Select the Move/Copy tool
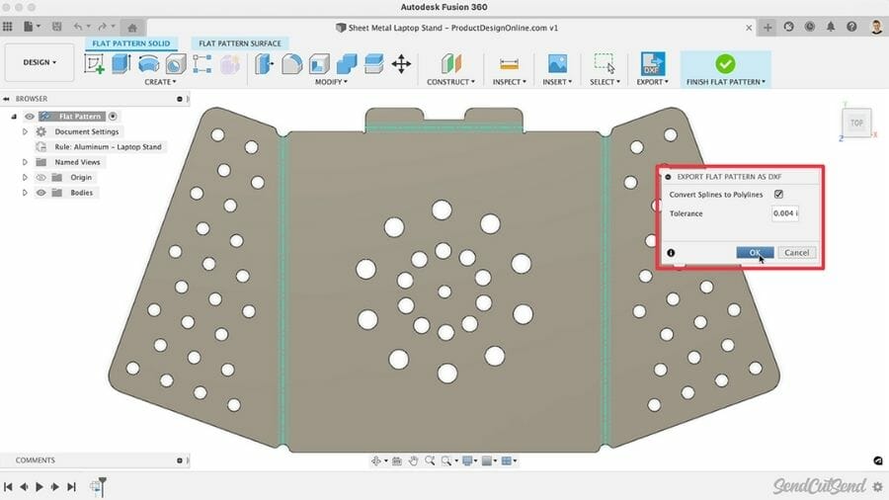 click(x=401, y=64)
